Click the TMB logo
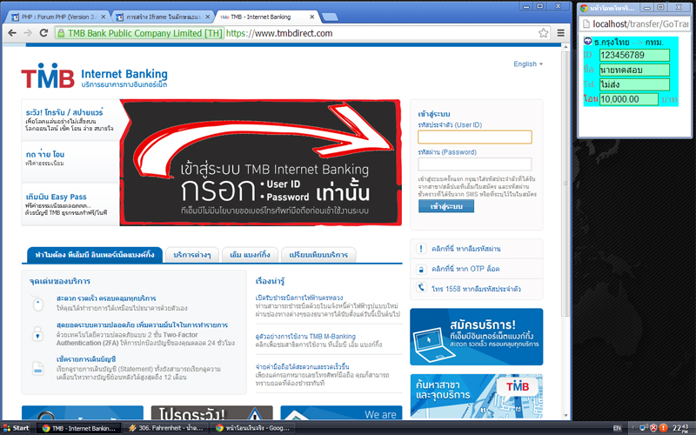This screenshot has width=696, height=435. [48, 76]
